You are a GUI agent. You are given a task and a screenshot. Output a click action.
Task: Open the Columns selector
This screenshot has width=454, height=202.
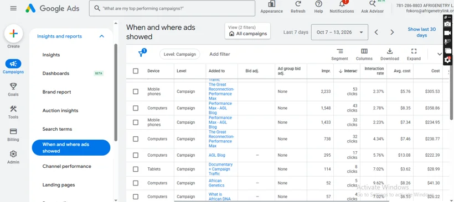coord(364,54)
